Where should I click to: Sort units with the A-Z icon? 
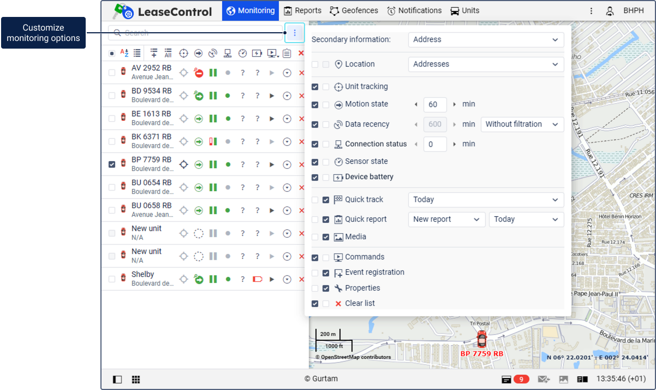click(x=124, y=53)
